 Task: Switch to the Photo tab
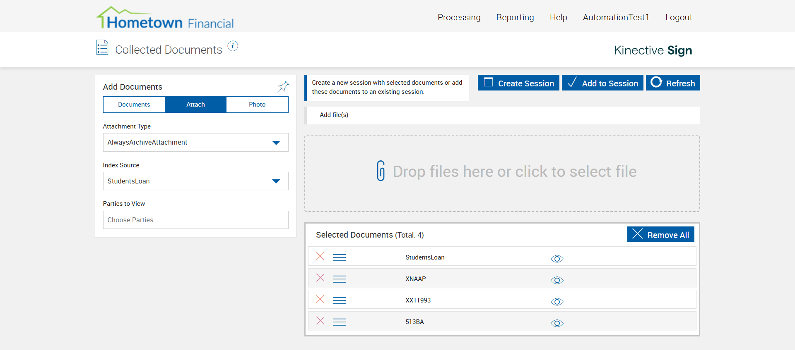coord(257,105)
